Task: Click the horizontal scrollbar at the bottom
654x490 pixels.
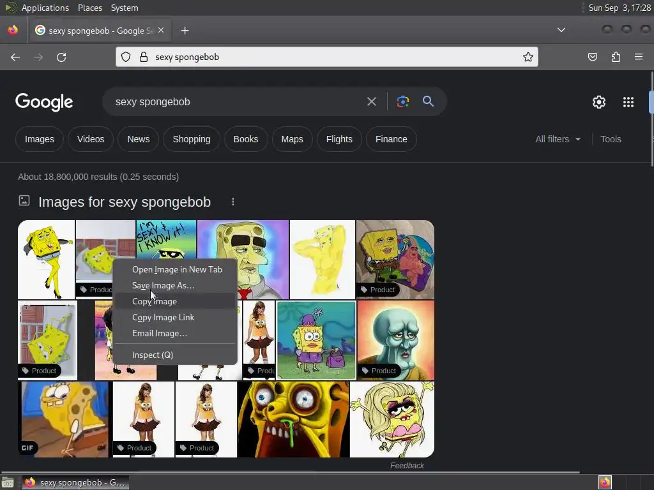Action: coord(290,473)
